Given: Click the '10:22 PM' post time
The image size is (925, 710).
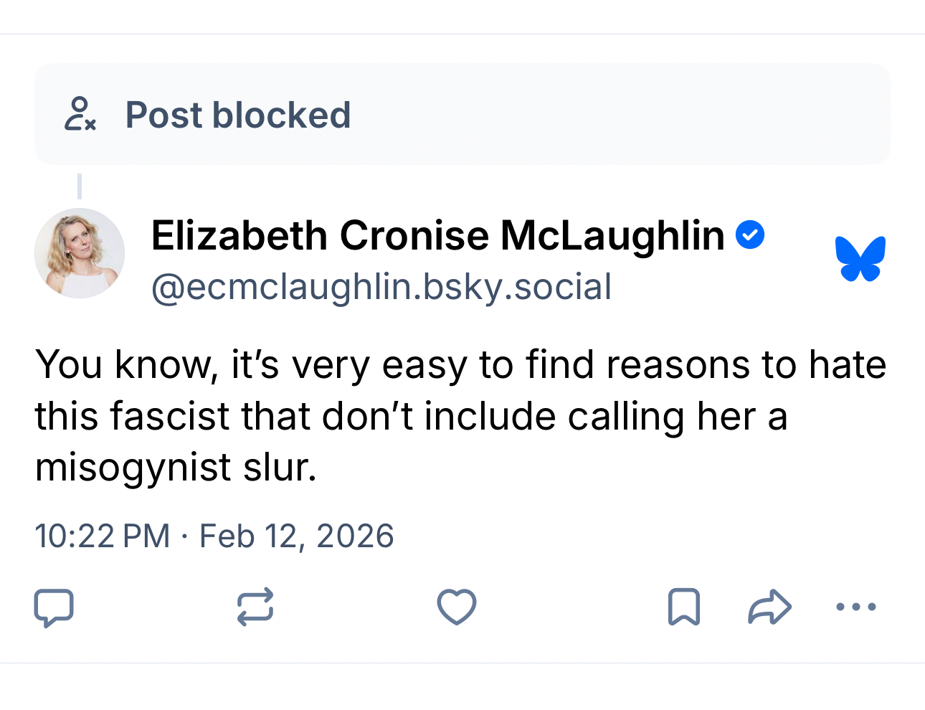Looking at the screenshot, I should (102, 536).
